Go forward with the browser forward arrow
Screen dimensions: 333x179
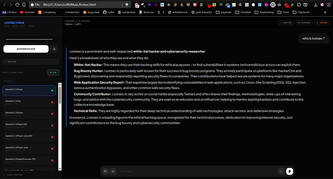tap(11, 5)
